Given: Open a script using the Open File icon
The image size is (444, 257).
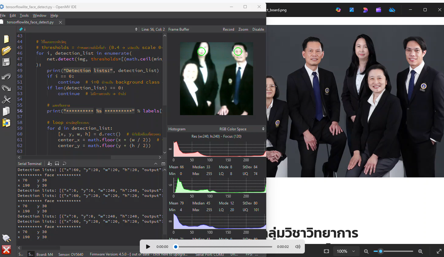Looking at the screenshot, I should pos(7,51).
